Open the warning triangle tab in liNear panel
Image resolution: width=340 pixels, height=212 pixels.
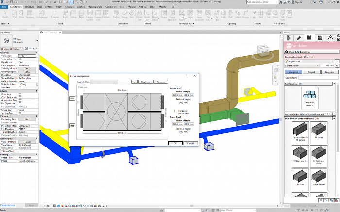(x=330, y=38)
